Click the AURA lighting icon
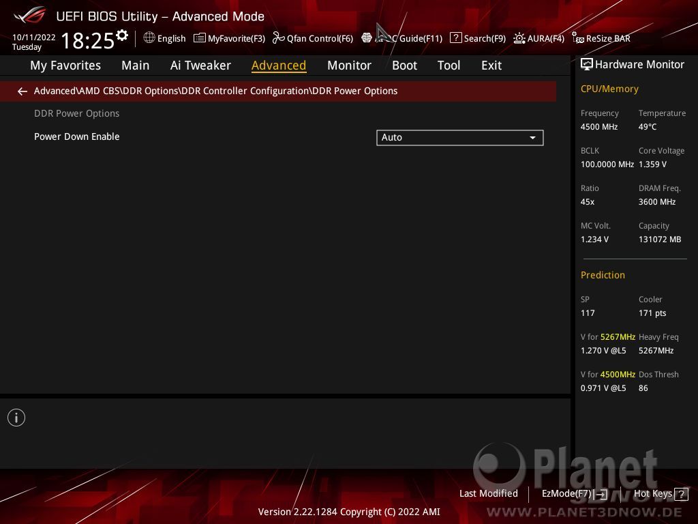Screen dimensions: 698x524 click(519, 38)
